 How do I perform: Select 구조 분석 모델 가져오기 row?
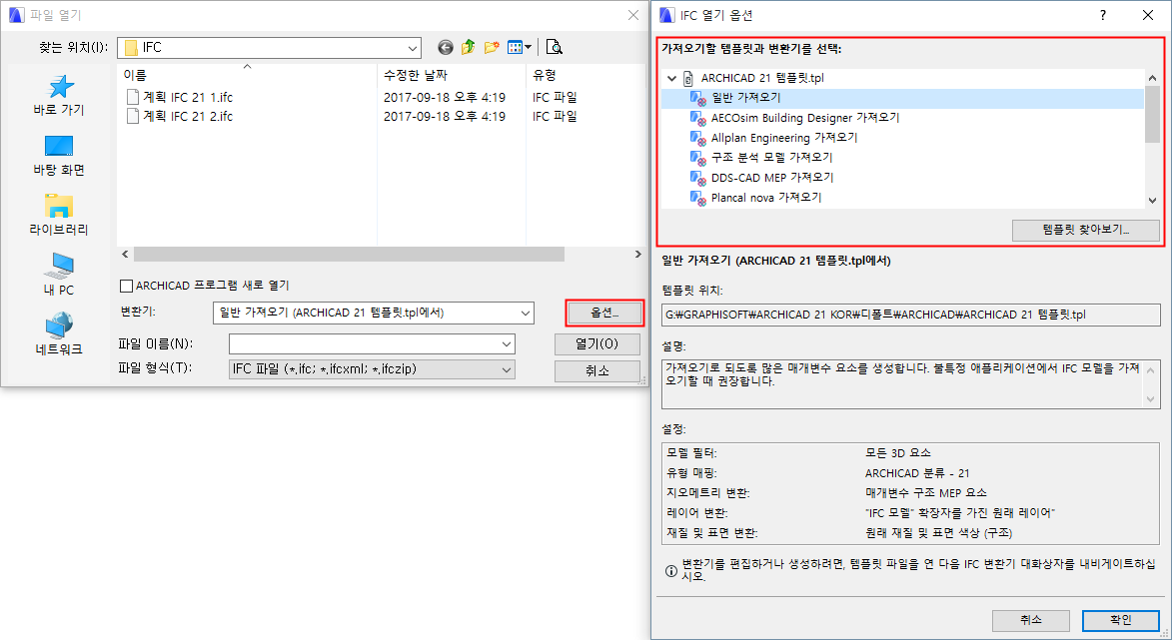[x=902, y=158]
